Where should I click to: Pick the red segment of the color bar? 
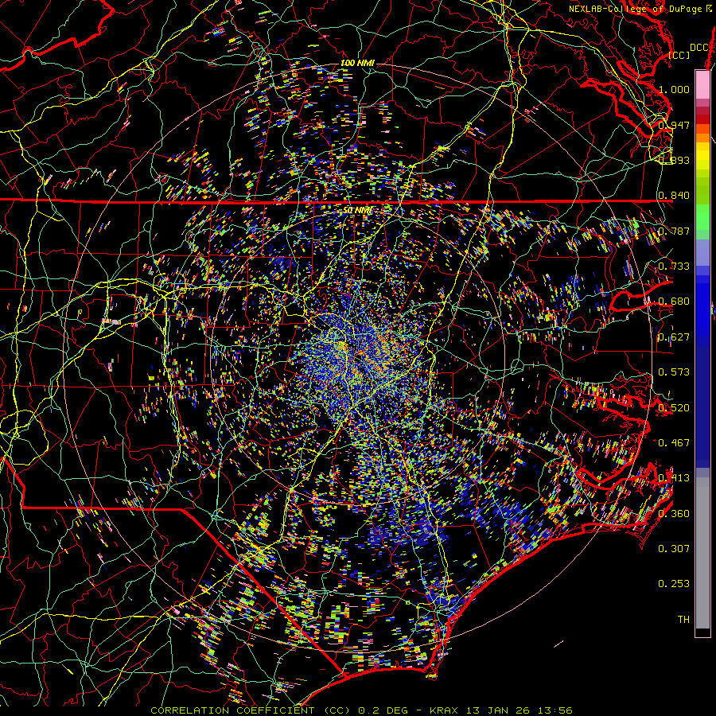click(702, 119)
